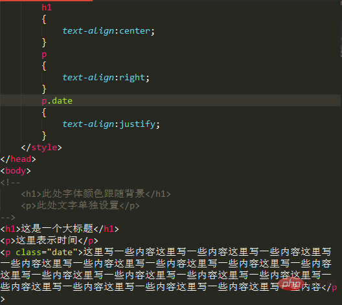Click the h1 line 这是一个大标题
Viewport: 342px width, 305px height.
tap(60, 229)
